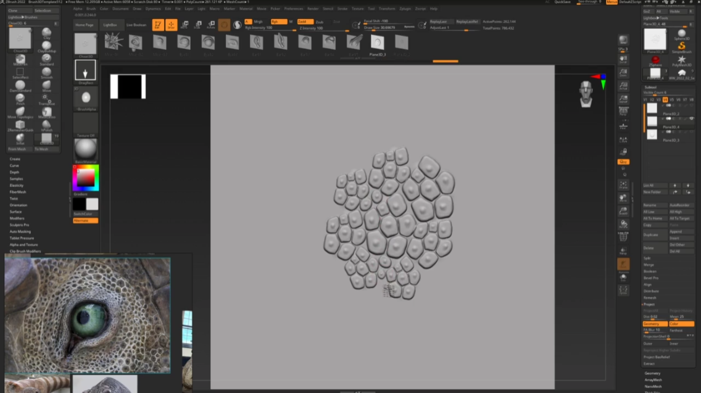Select the Plane3D_2 subtool thumbnail

tap(652, 108)
